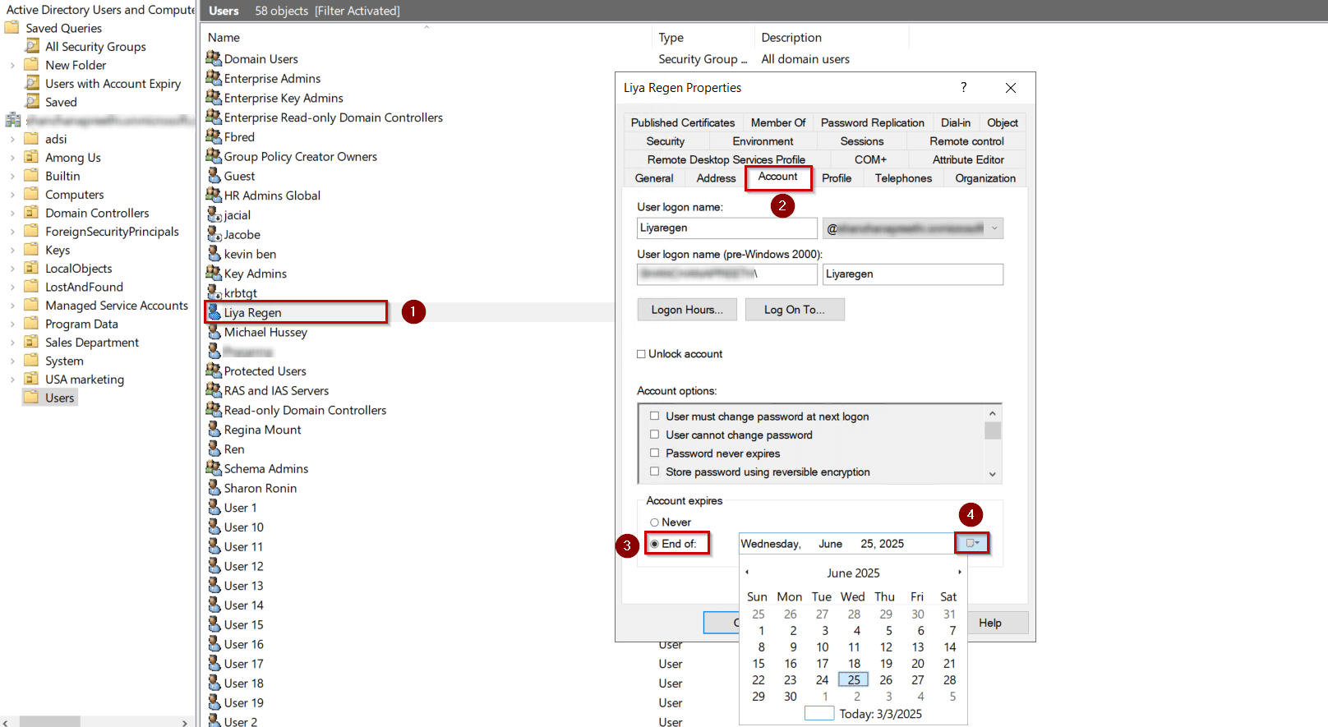1328x727 pixels.
Task: Open the Member Of tab
Action: [778, 122]
